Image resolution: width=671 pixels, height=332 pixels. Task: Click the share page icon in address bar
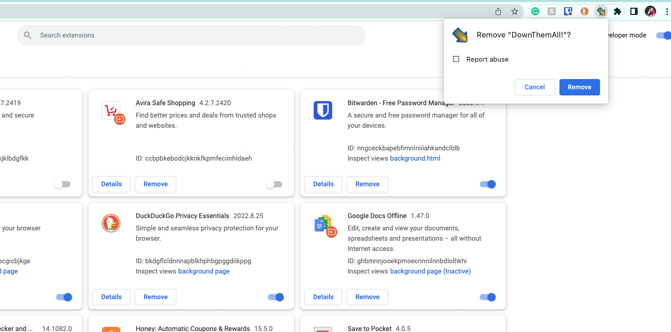498,11
